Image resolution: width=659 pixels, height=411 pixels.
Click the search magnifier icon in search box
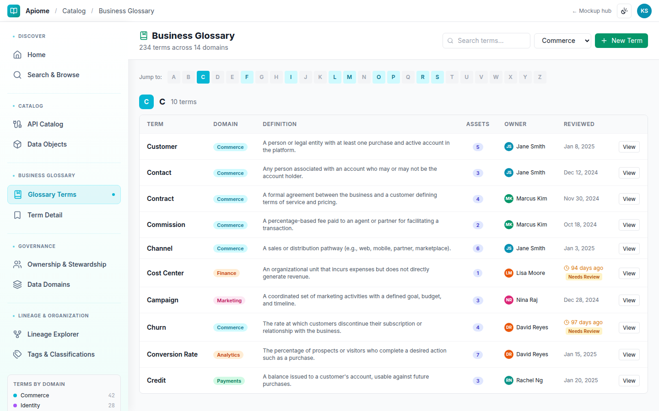click(x=450, y=41)
